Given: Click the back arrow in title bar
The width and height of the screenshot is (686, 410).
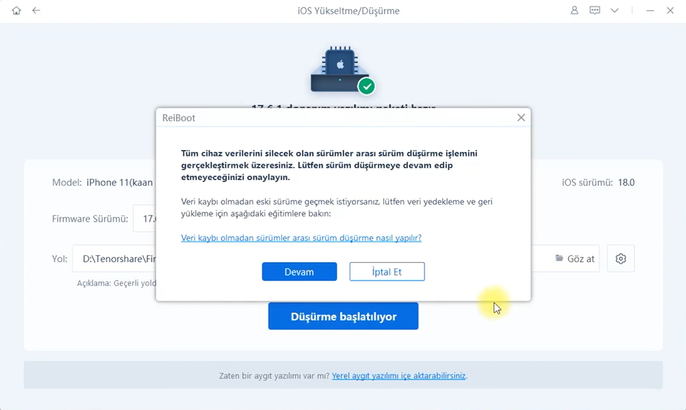Looking at the screenshot, I should pyautogui.click(x=36, y=11).
